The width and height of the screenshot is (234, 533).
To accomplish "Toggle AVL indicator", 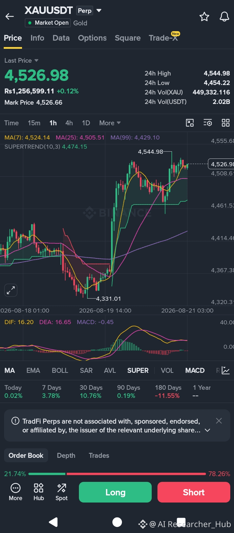I will pos(110,370).
